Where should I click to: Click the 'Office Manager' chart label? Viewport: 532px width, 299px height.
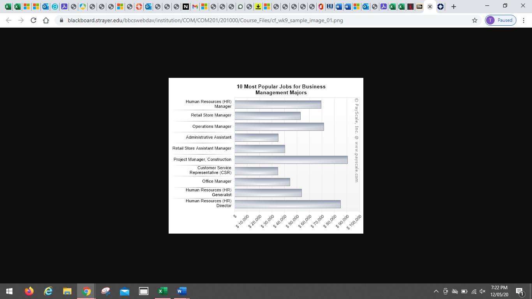pos(217,181)
